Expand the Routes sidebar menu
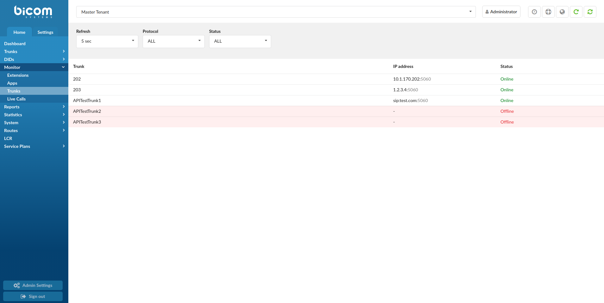This screenshot has height=303, width=604. coord(34,130)
